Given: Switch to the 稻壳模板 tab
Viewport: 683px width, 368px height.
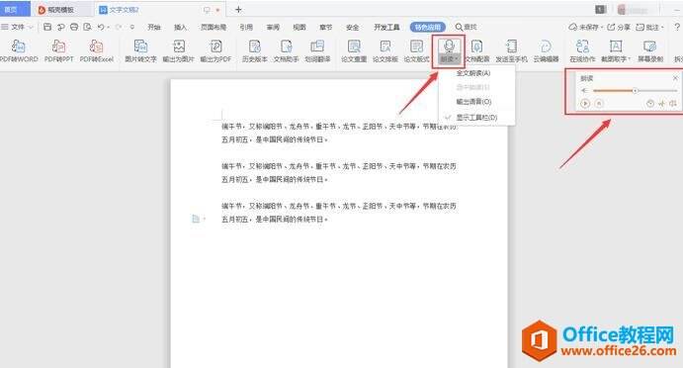Looking at the screenshot, I should [x=60, y=9].
